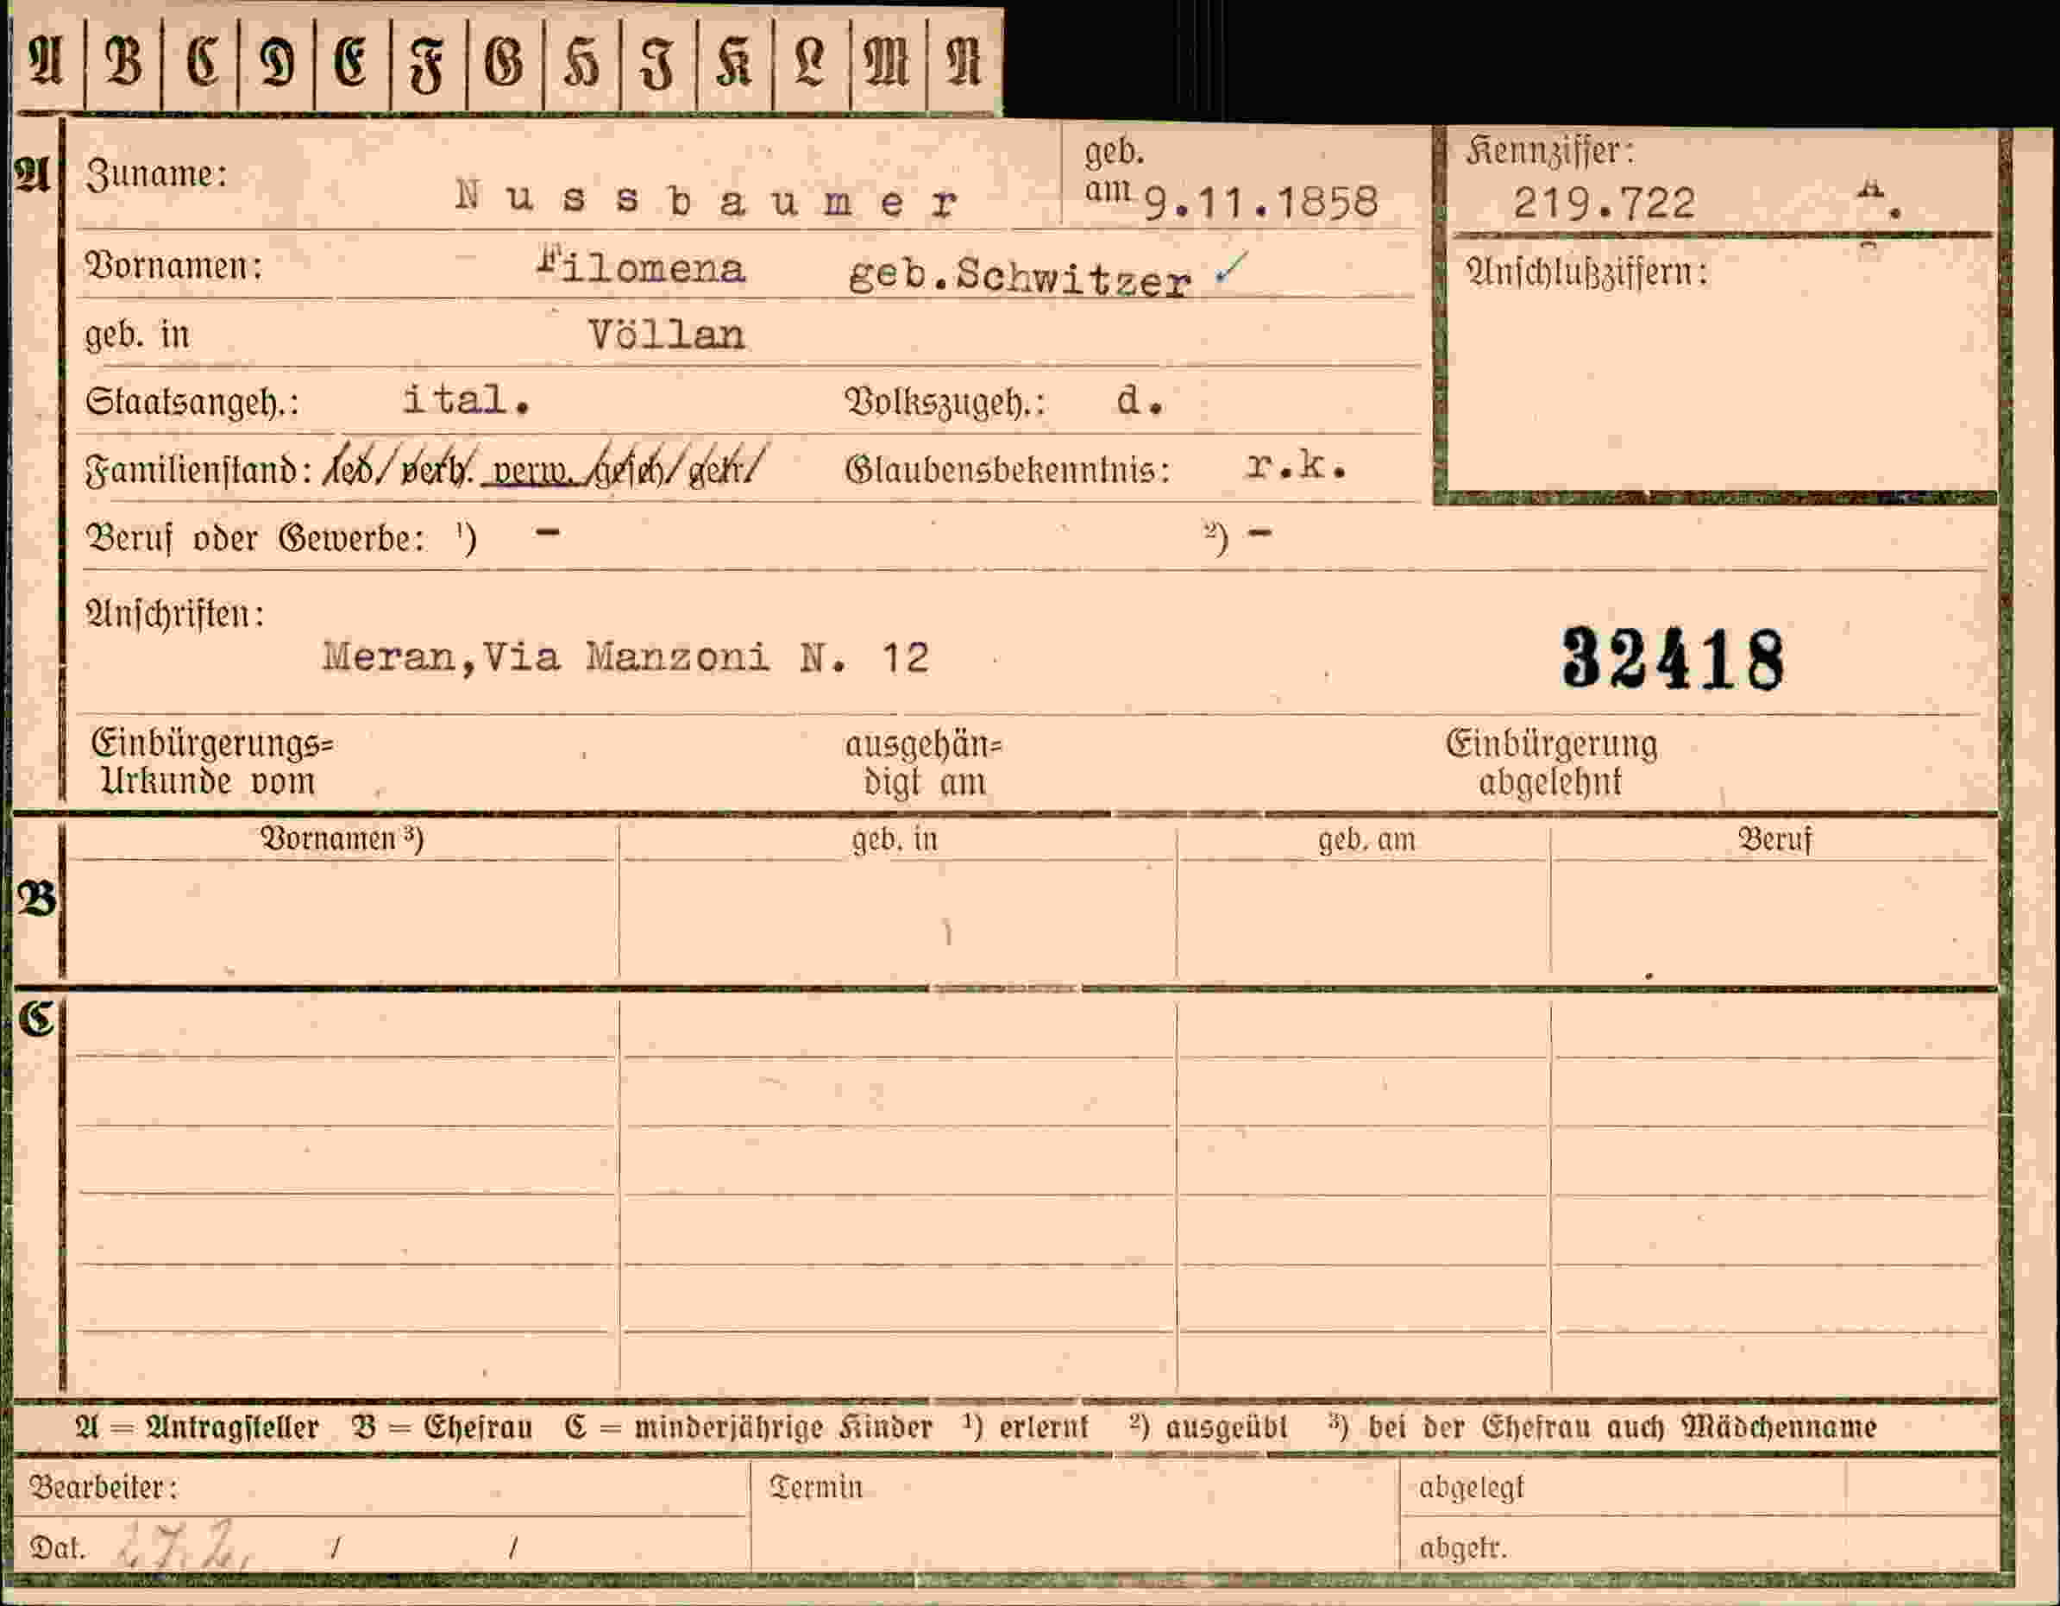
Task: Click the "Familienstand:" label
Action: pos(199,469)
